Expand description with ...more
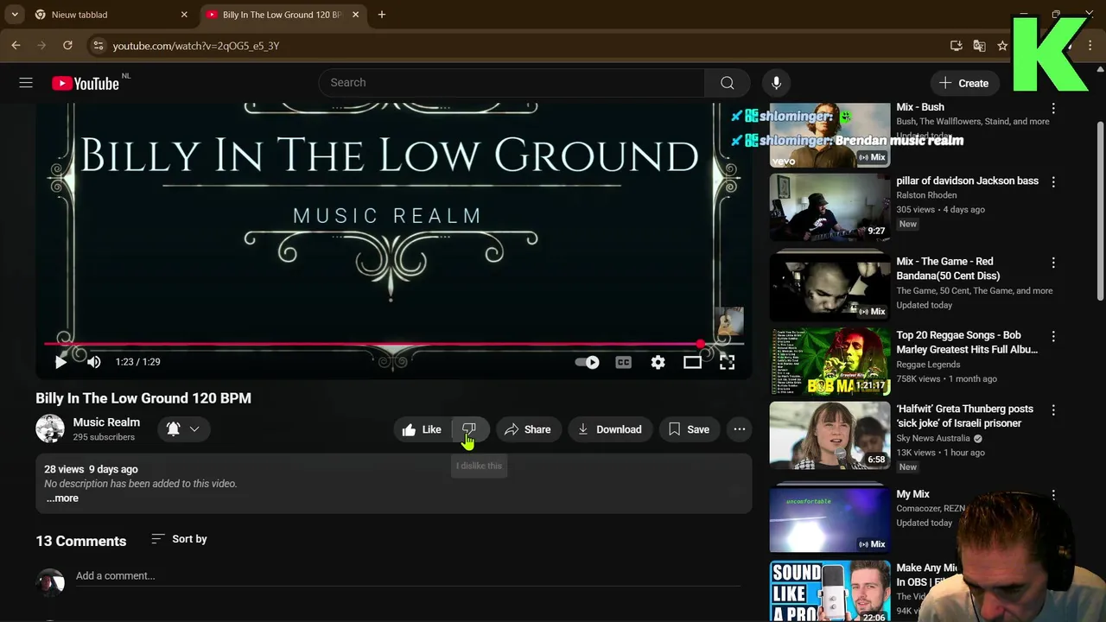Viewport: 1106px width, 622px height. pos(62,498)
